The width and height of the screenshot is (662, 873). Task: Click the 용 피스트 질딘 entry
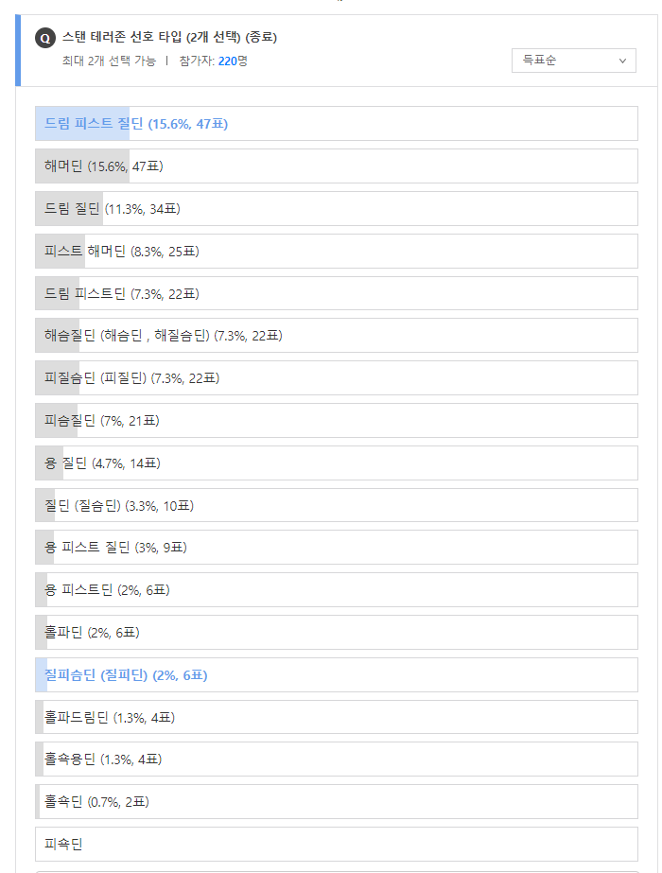337,548
